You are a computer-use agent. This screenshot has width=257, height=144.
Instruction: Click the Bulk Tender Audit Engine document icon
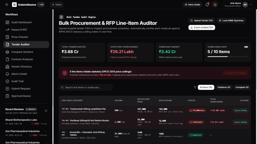click(x=61, y=17)
